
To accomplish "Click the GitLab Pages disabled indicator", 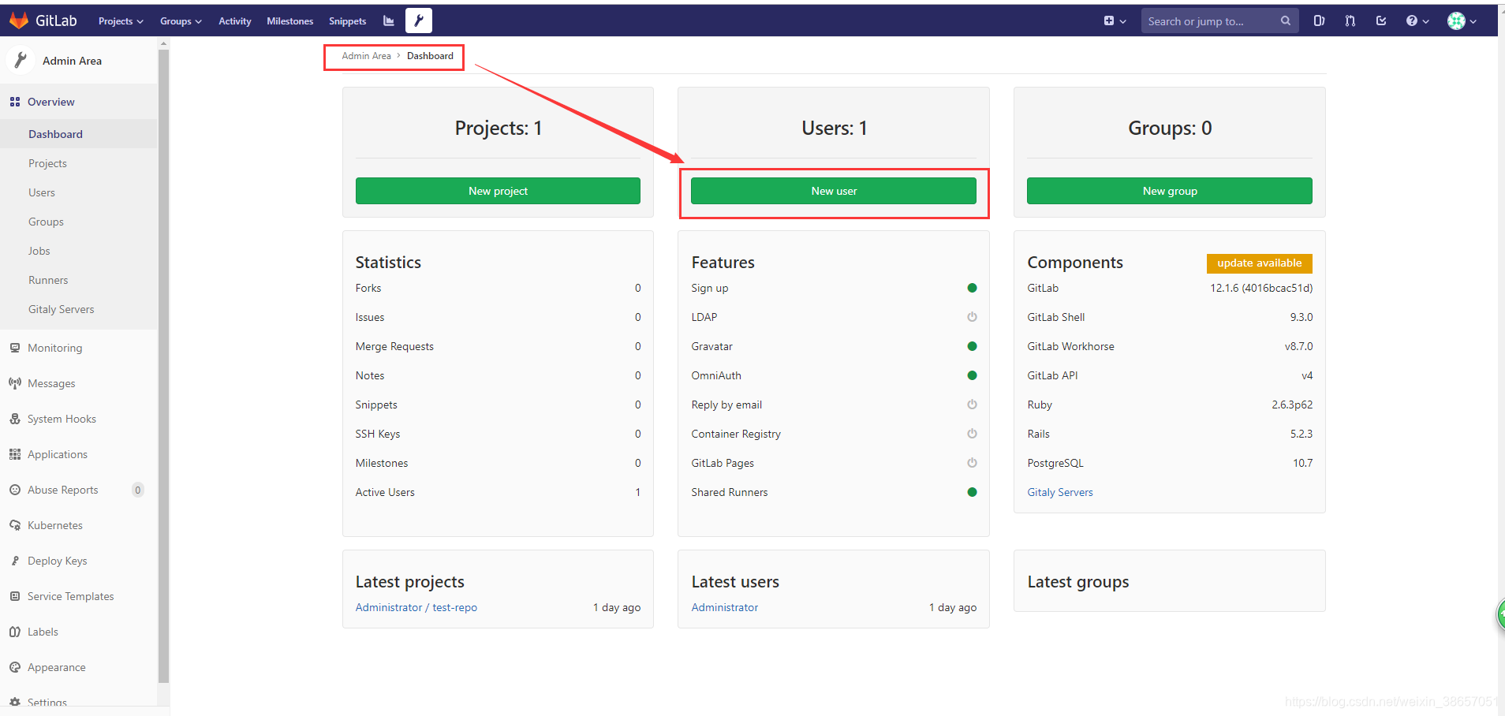I will [x=972, y=463].
